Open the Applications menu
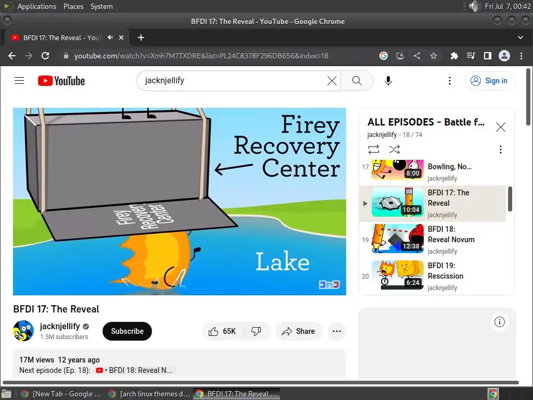Image resolution: width=533 pixels, height=400 pixels. [37, 6]
